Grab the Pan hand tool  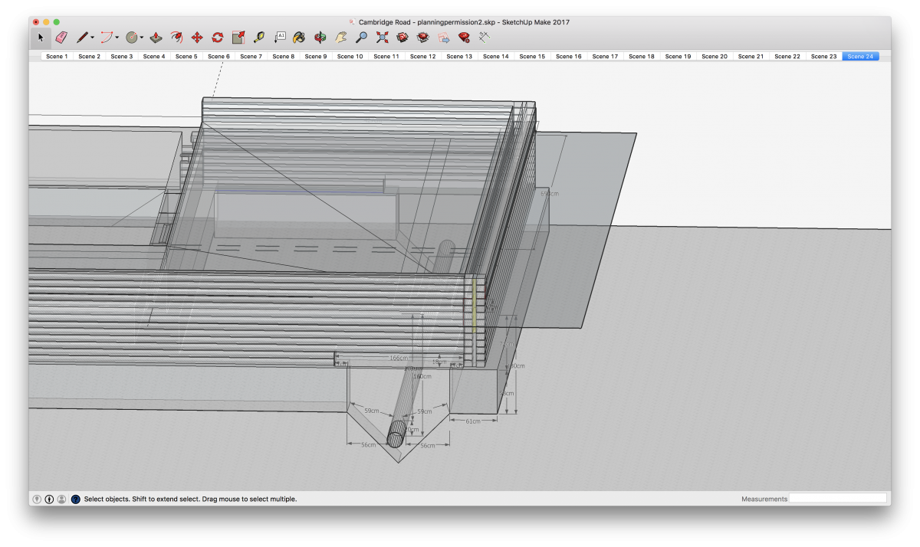340,36
